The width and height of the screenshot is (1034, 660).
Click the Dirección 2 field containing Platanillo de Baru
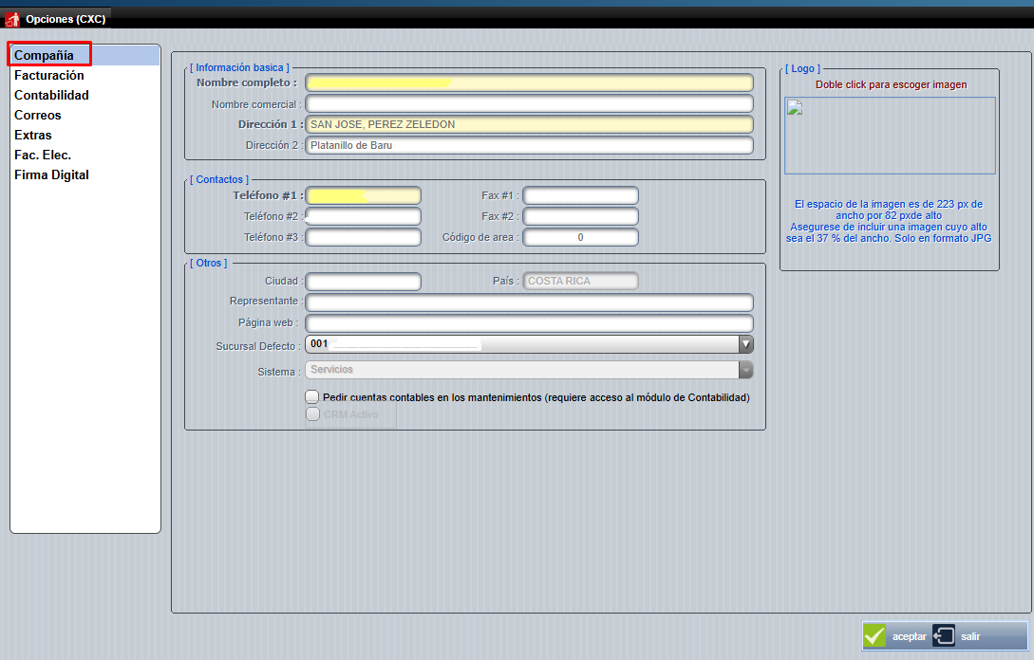pos(531,144)
